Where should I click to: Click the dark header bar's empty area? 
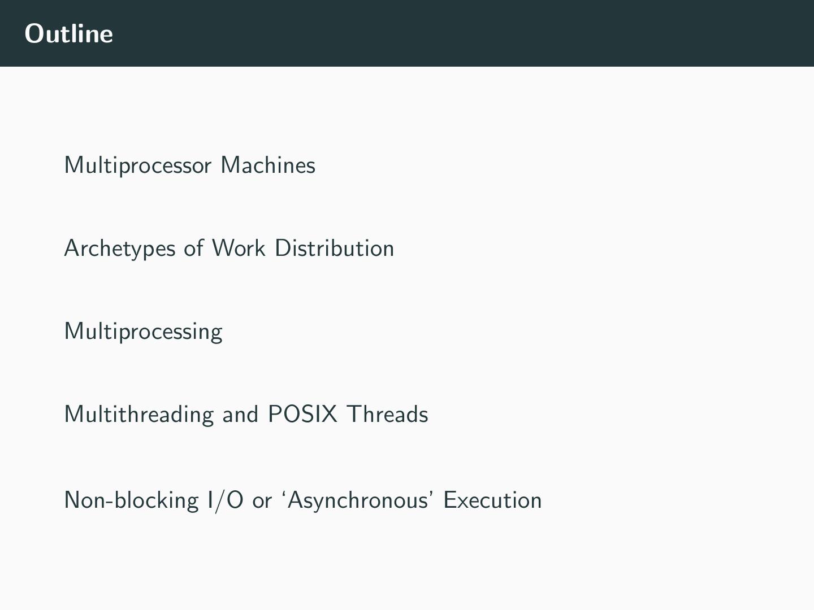pos(452,33)
